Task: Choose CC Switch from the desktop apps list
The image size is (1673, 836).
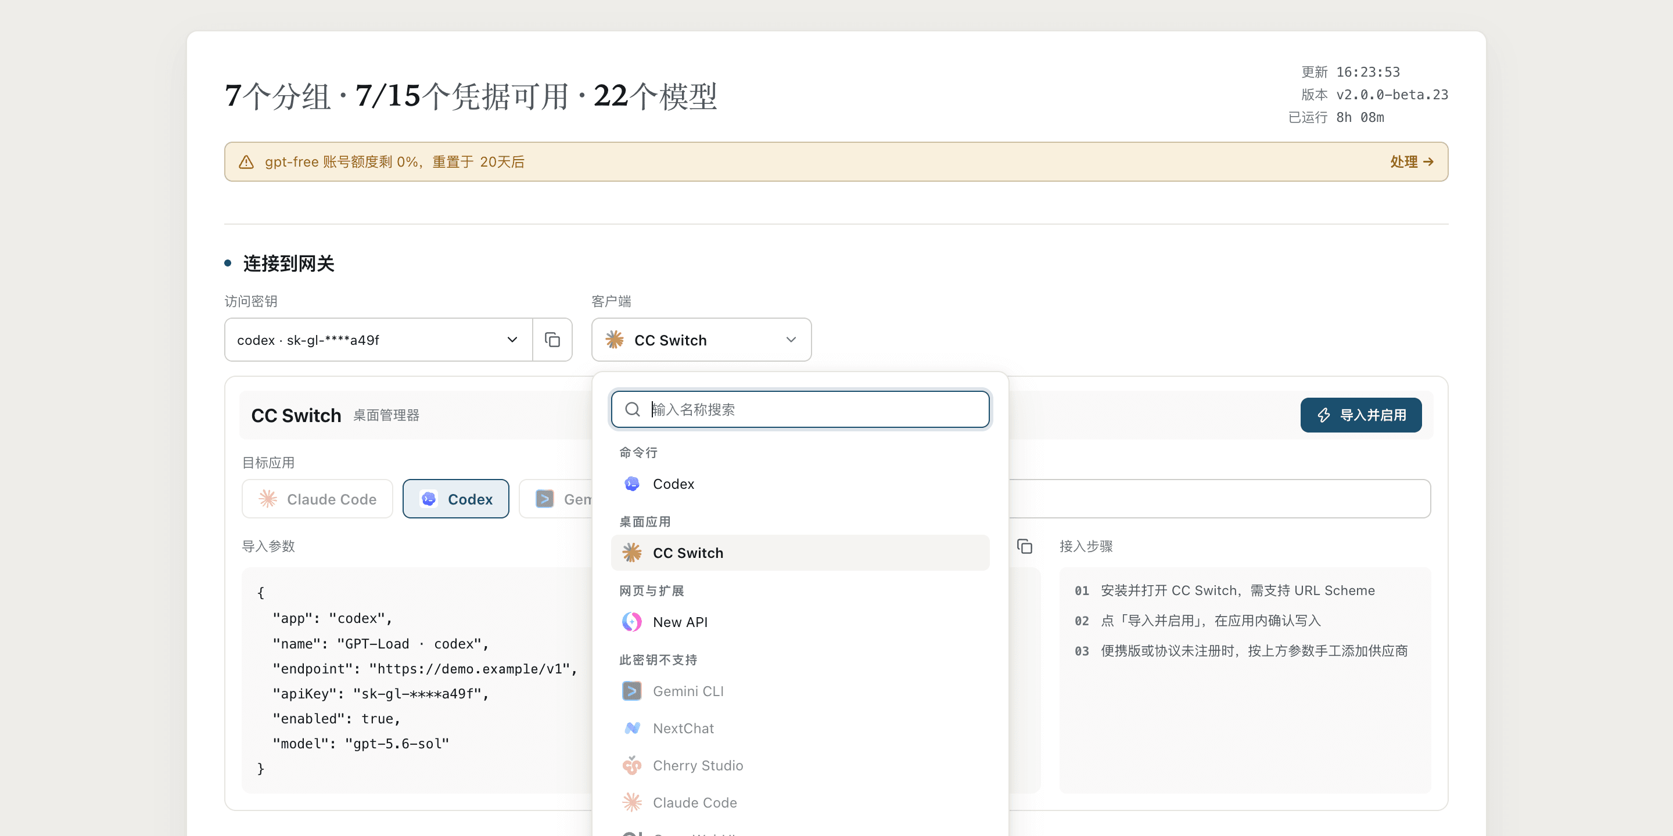Action: (x=800, y=552)
